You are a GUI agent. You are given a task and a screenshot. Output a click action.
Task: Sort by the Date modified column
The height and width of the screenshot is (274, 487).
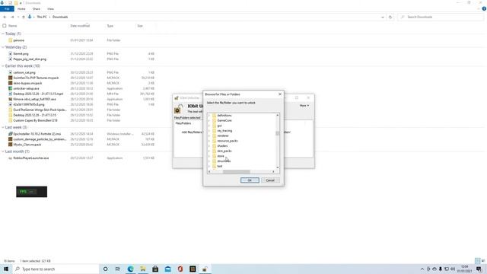pyautogui.click(x=80, y=26)
